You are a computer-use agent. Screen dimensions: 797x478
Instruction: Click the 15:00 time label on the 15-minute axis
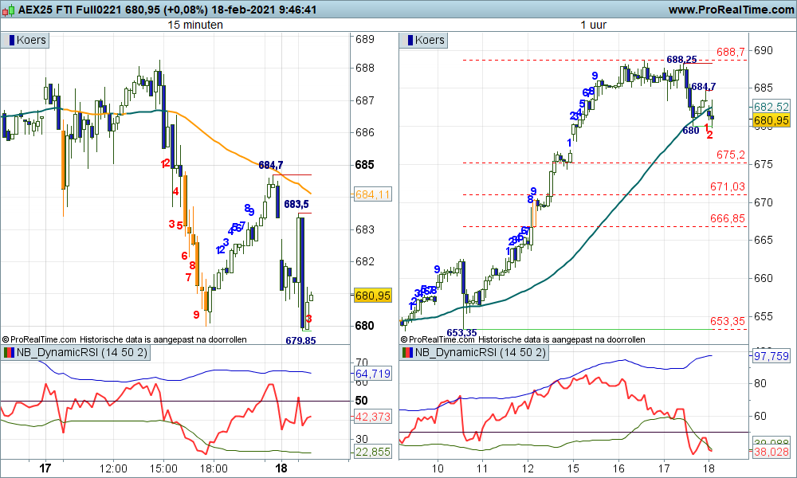coord(163,468)
